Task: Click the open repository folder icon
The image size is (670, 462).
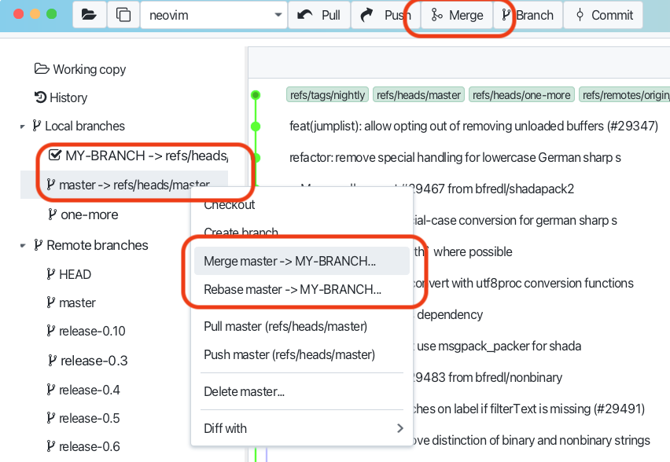Action: click(89, 16)
